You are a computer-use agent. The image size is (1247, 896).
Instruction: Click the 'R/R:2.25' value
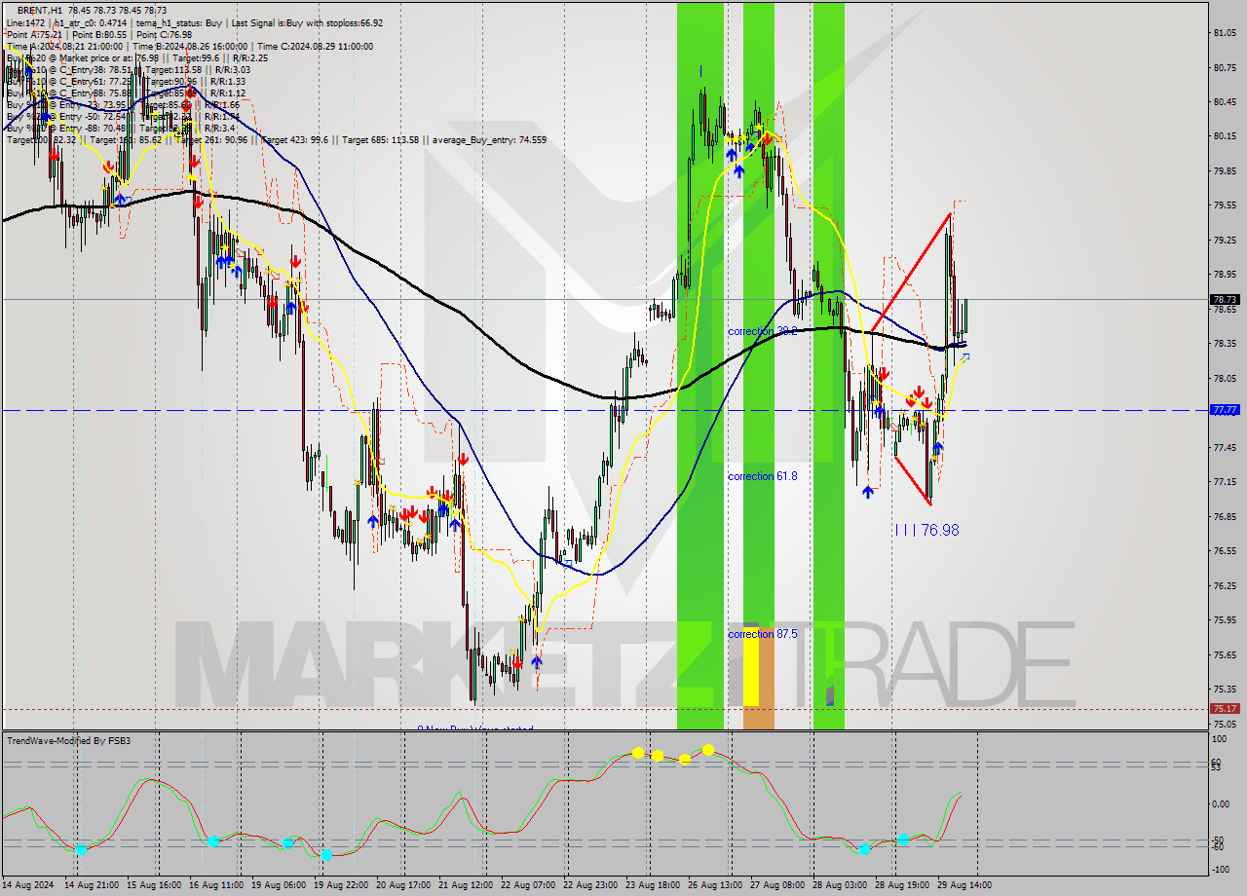click(x=248, y=57)
